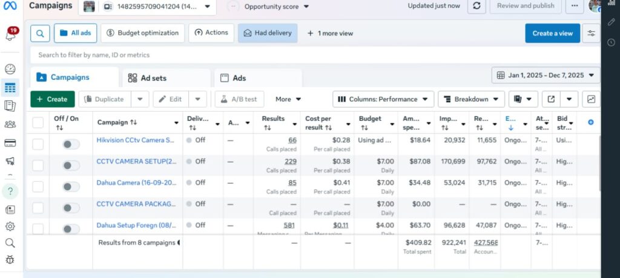Image resolution: width=620 pixels, height=278 pixels.
Task: Switch to the Ads tab
Action: coord(239,78)
